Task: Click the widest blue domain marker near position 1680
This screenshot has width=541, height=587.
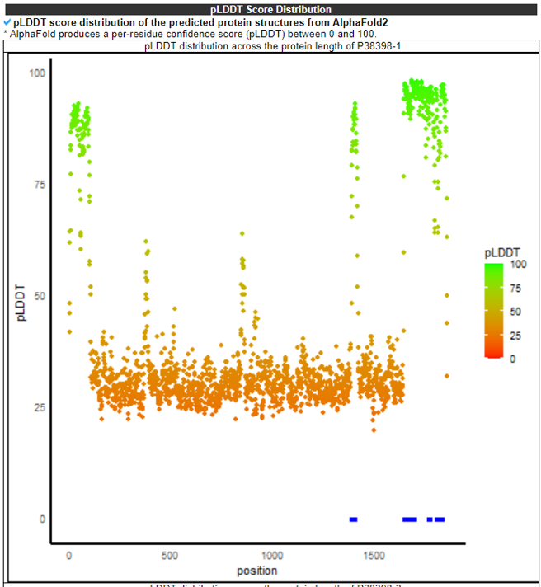Action: pyautogui.click(x=409, y=519)
